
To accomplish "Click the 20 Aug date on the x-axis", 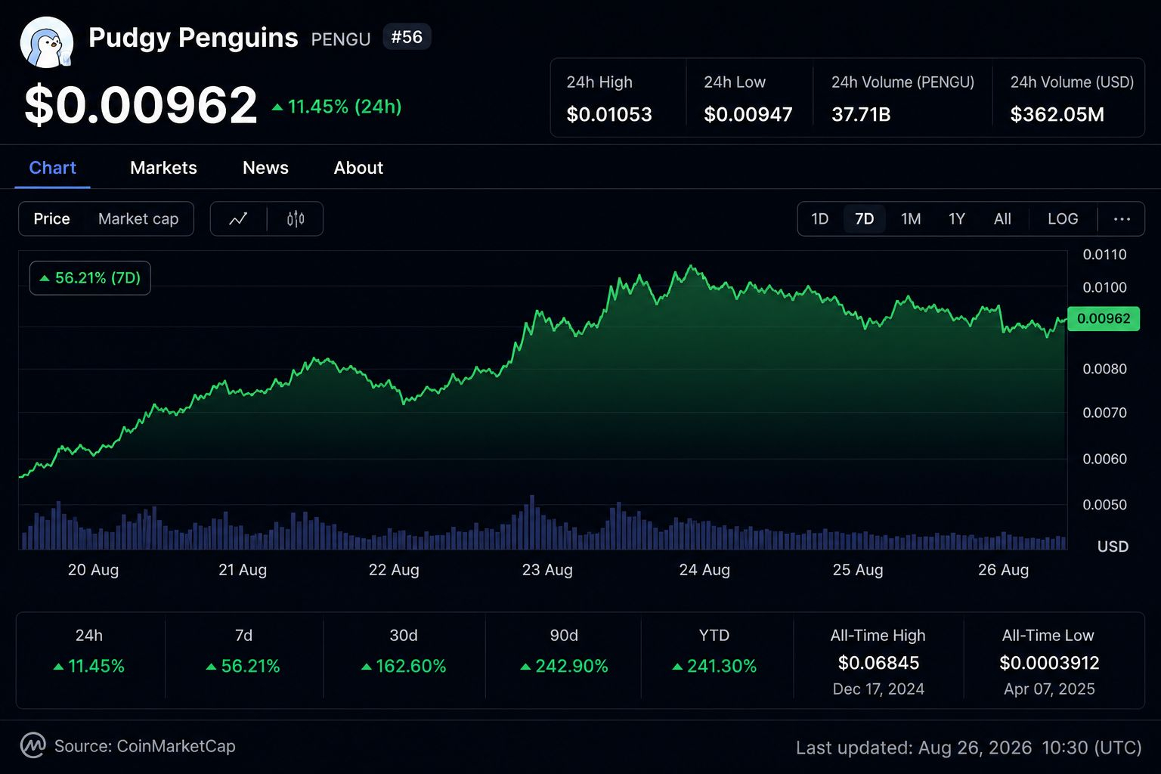I will 93,570.
